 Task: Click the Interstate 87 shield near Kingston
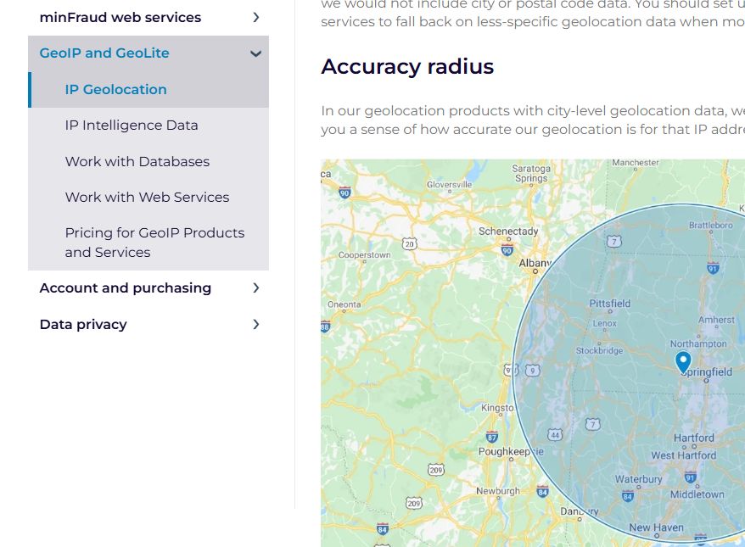(x=492, y=437)
